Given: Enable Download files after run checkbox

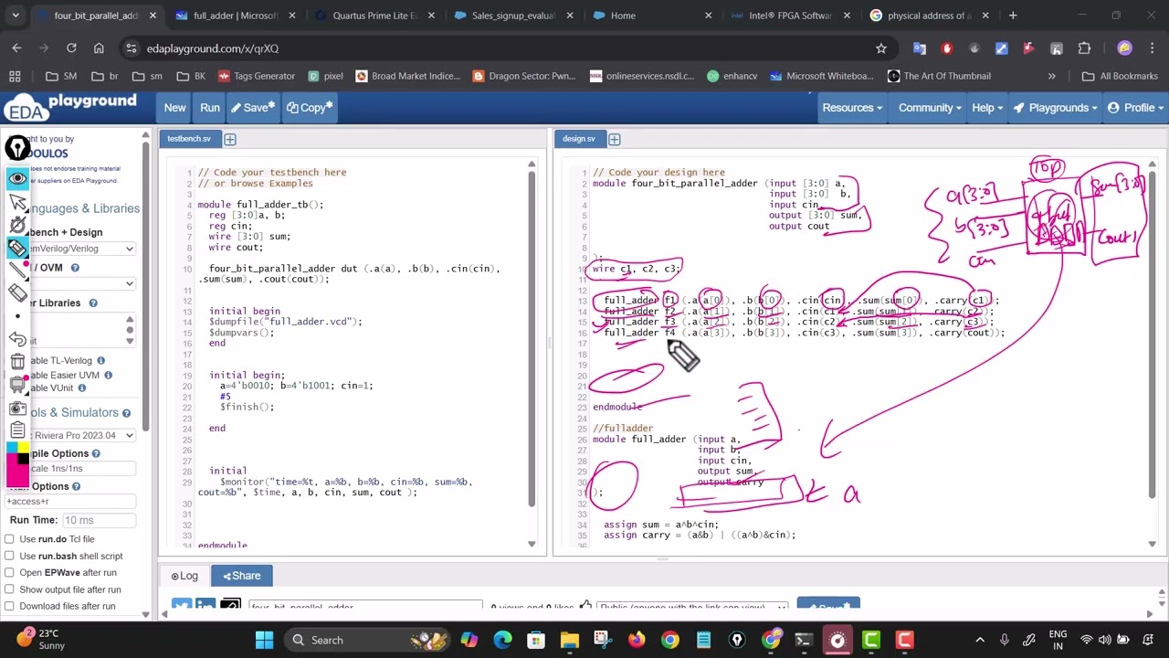Looking at the screenshot, I should 10,606.
